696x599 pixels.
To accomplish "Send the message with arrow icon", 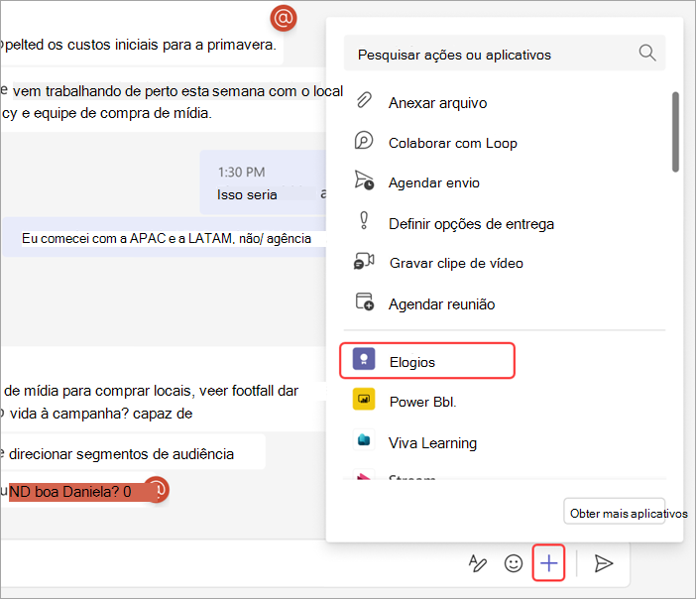I will tap(603, 563).
